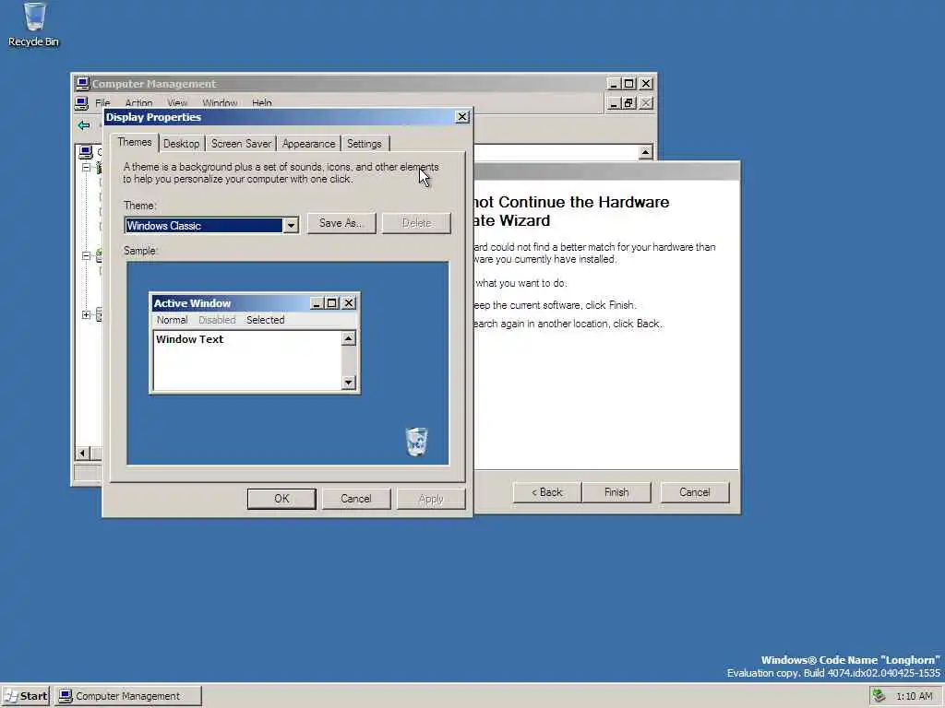Click Apply in Display Properties
The height and width of the screenshot is (708, 945).
[431, 499]
